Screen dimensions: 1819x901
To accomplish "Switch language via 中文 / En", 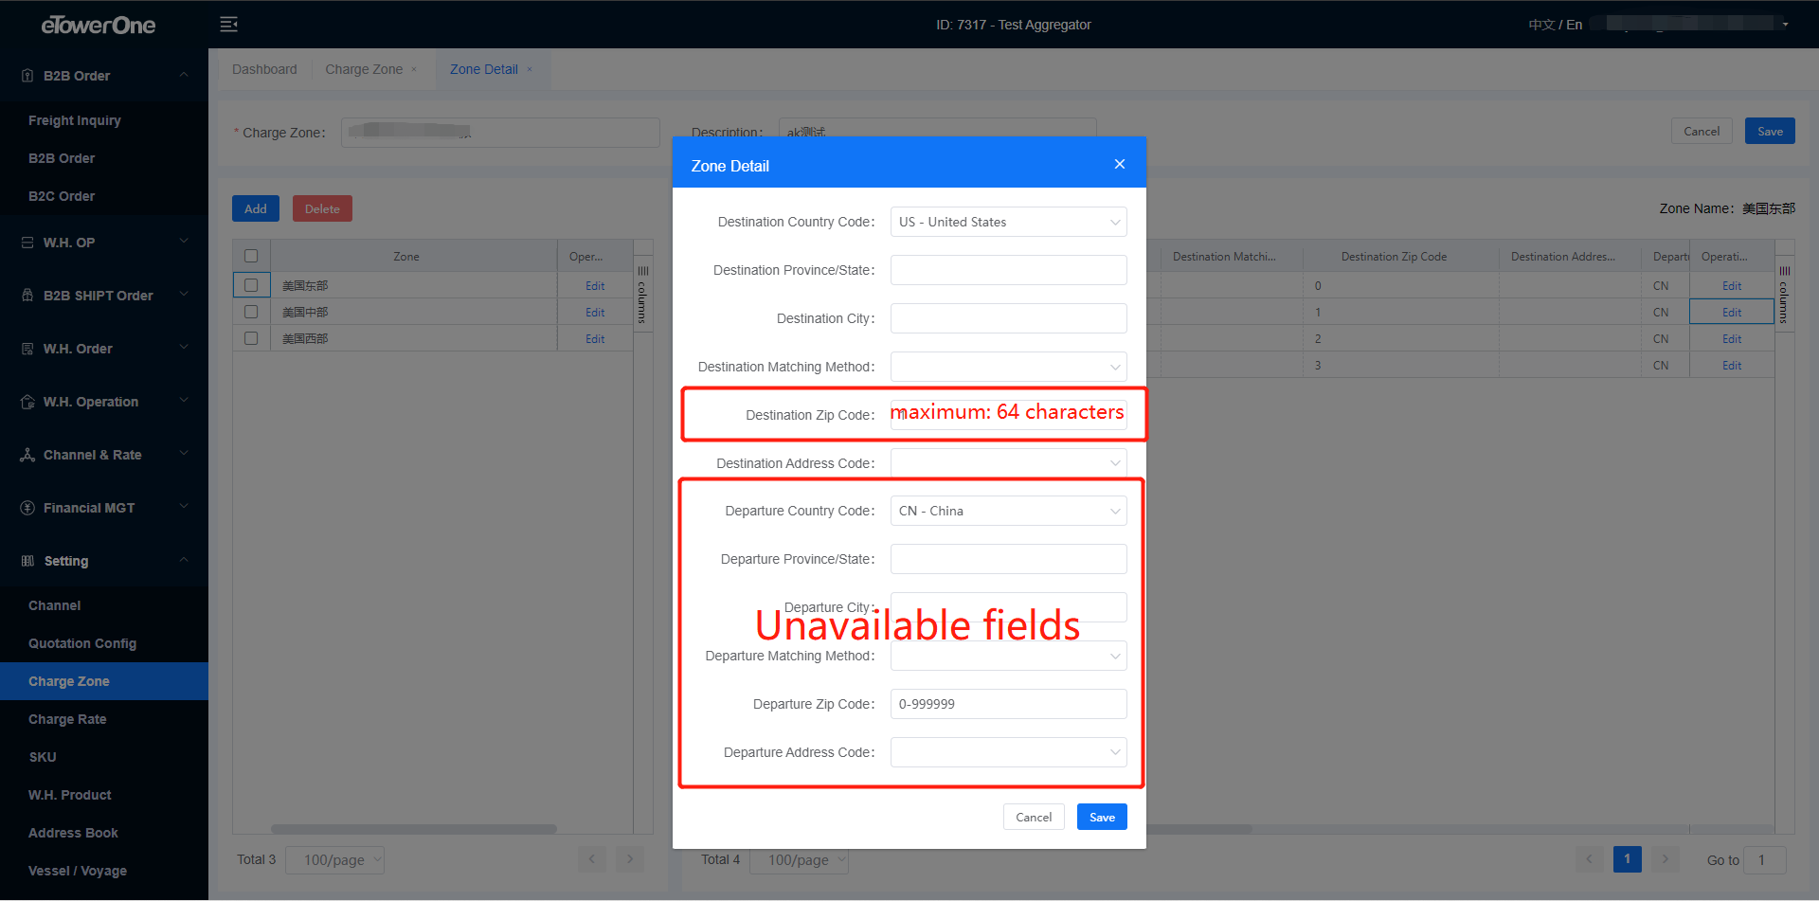I will pyautogui.click(x=1555, y=25).
